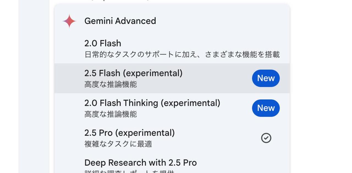Click 高度な推論機能 under 2.5 Flash
Screen dimensions: 352x173
pos(110,84)
